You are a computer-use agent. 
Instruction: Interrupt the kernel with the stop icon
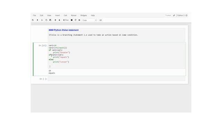72,20
